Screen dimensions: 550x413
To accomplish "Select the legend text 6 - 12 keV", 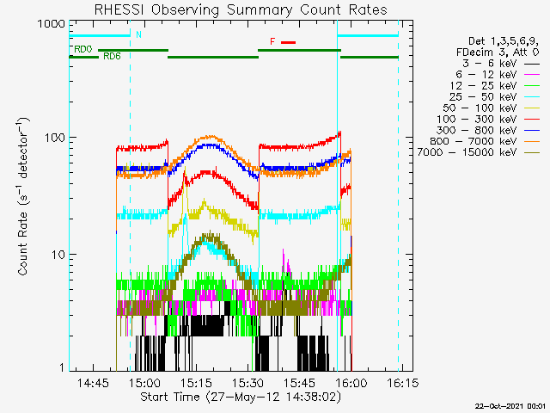I will coord(486,75).
